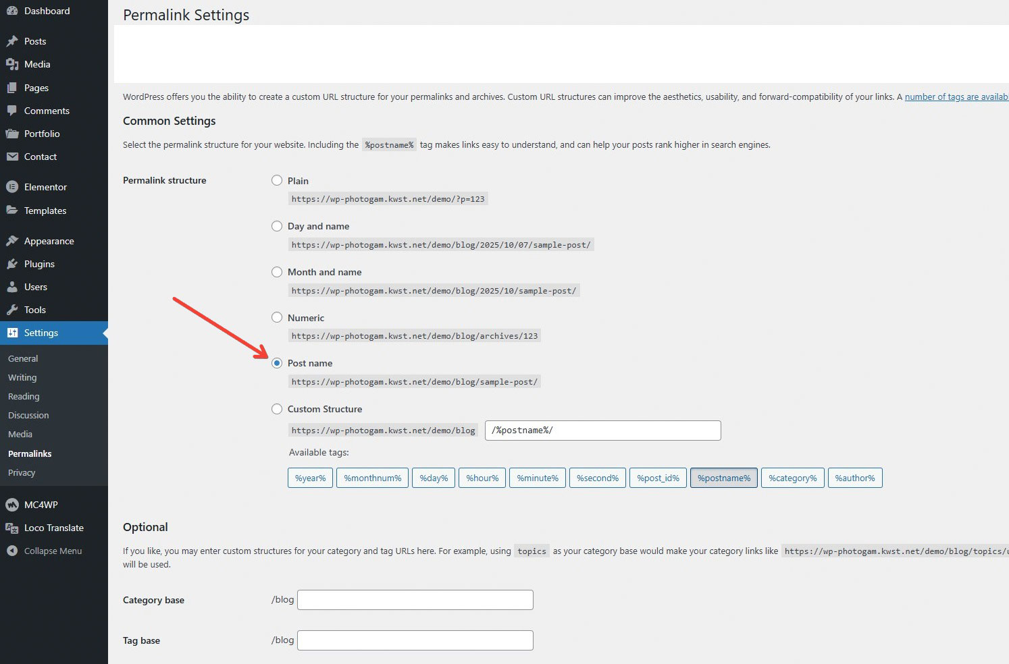Click the Collapse Menu arrow icon

coord(12,551)
